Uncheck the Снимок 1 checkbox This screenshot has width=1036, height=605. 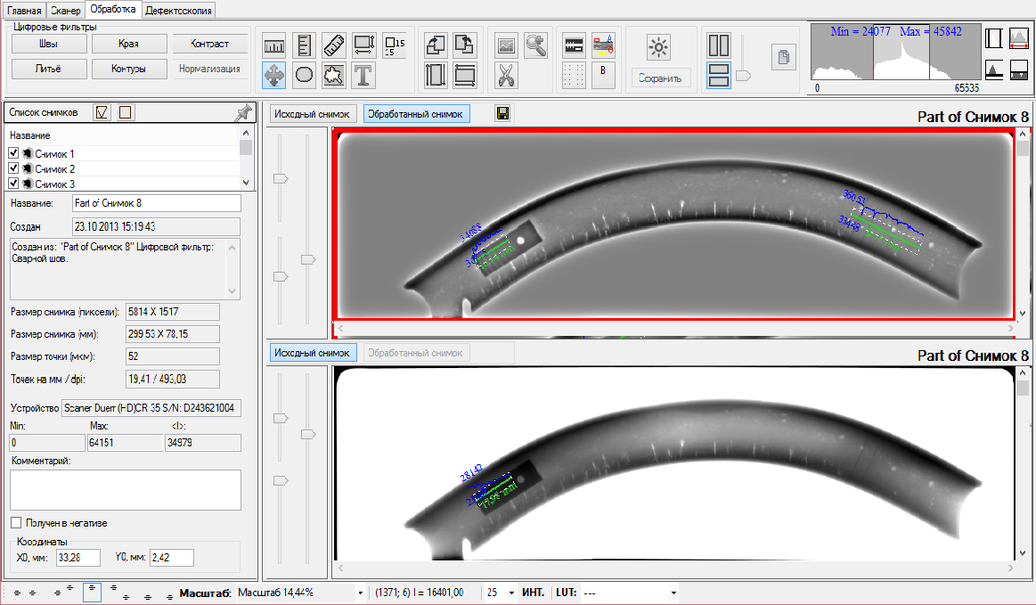pos(13,154)
